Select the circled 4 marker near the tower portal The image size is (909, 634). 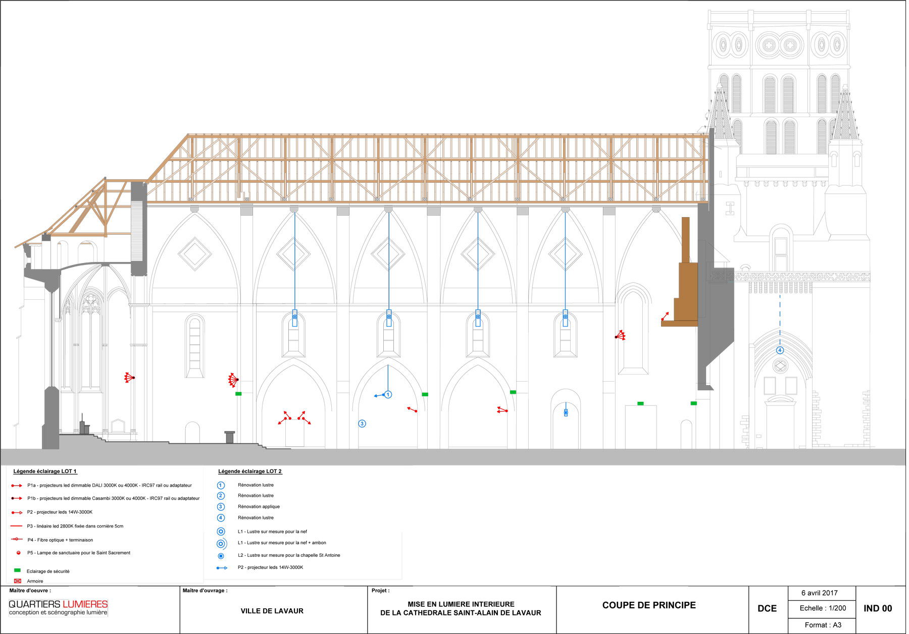(x=780, y=350)
